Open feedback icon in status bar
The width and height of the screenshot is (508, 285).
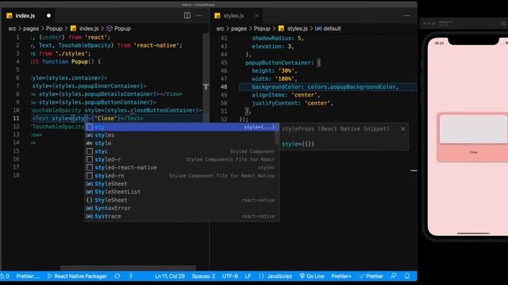[x=394, y=276]
